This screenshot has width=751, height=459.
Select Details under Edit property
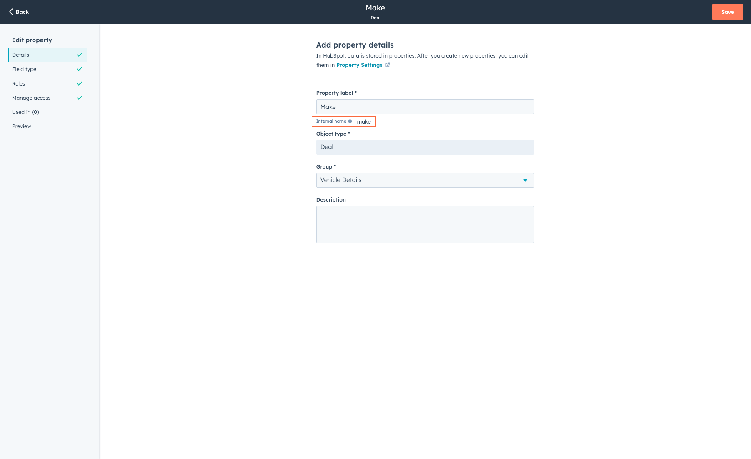coord(21,55)
